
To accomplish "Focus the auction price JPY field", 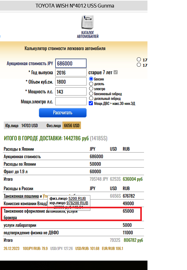I will (x=71, y=63).
